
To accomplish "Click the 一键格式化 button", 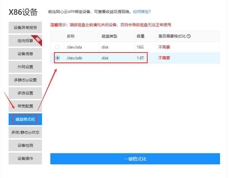I will (135, 159).
